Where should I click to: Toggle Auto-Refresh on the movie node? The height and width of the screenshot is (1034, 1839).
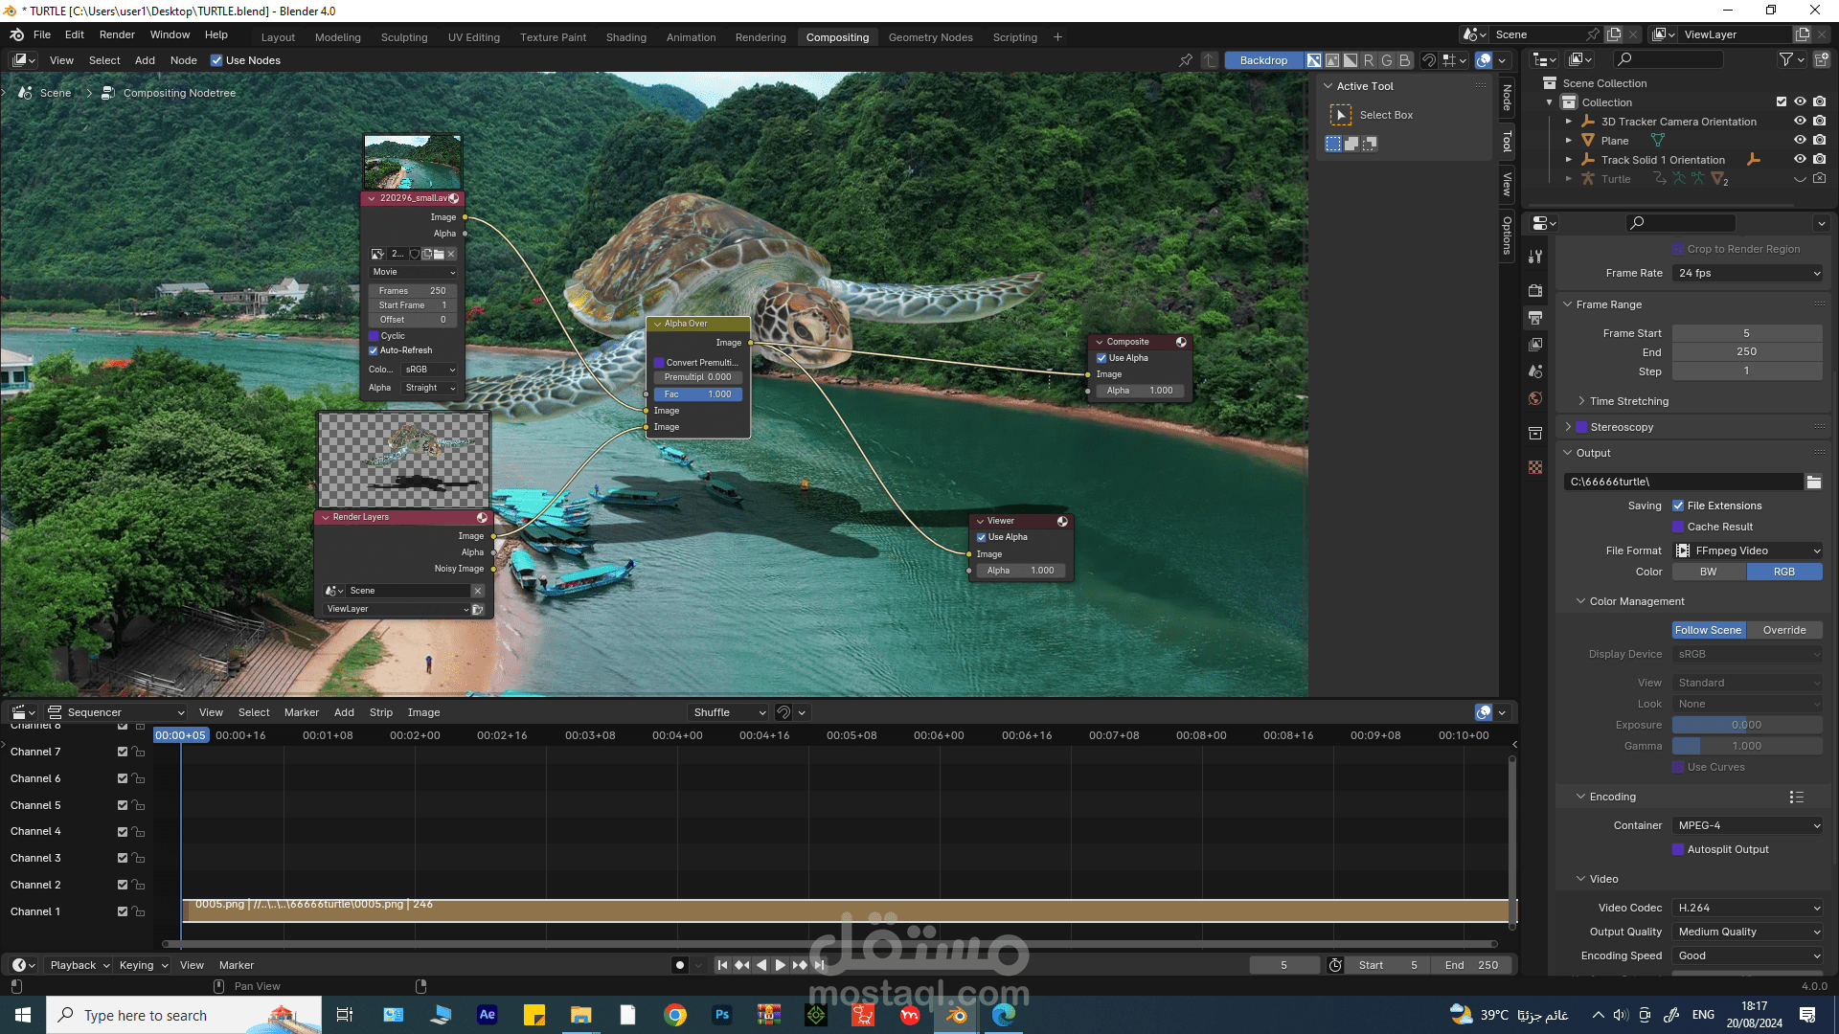pyautogui.click(x=374, y=350)
